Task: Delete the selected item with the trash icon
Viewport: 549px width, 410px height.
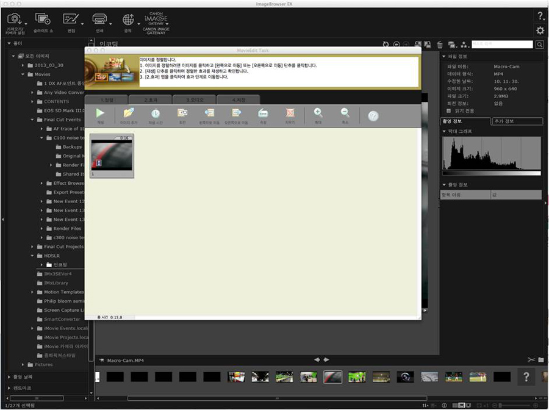Action: (x=440, y=45)
